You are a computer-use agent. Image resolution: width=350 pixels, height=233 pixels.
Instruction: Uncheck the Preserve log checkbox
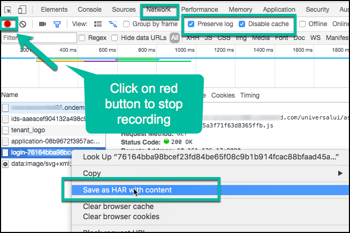click(191, 24)
